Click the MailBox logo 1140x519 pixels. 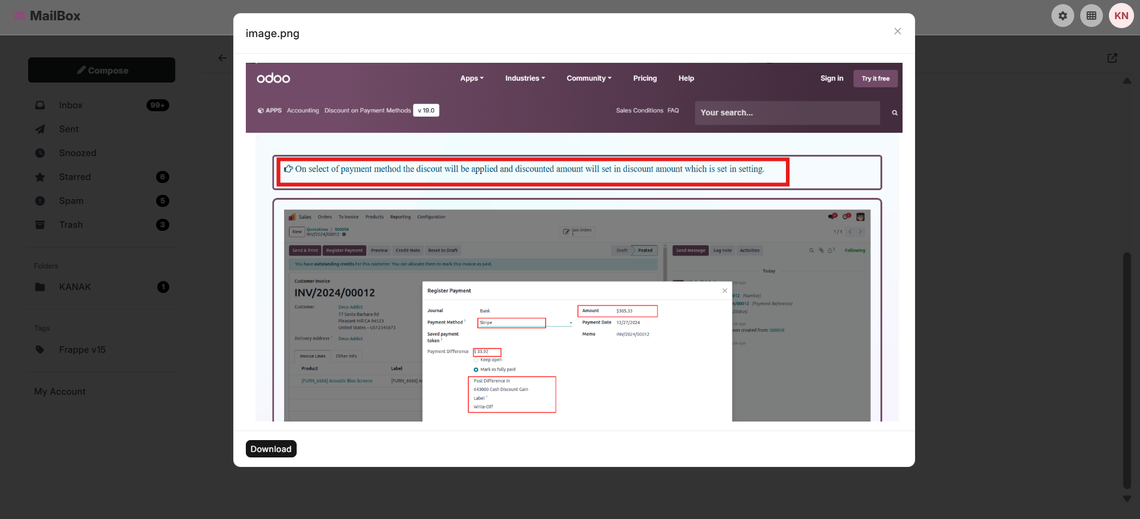coord(47,16)
